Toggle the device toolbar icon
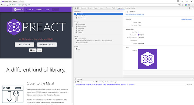194x105 pixels. (78, 8)
